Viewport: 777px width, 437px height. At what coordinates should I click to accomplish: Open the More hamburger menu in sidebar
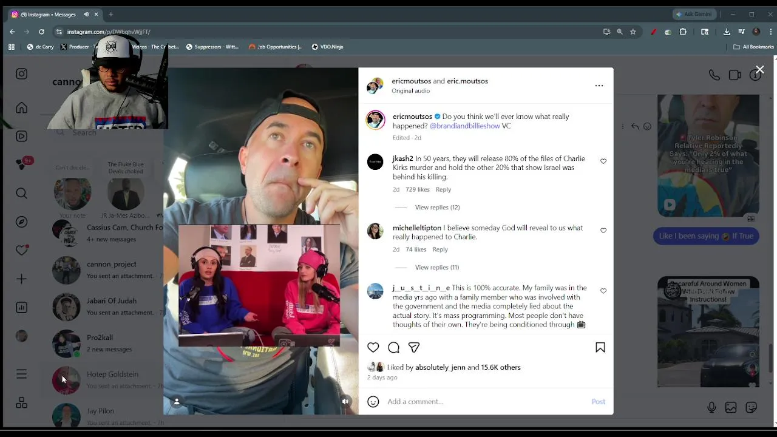(22, 374)
